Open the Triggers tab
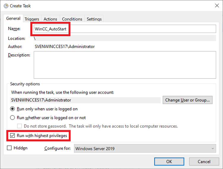Screen dimensions: 223x169 click(32, 19)
